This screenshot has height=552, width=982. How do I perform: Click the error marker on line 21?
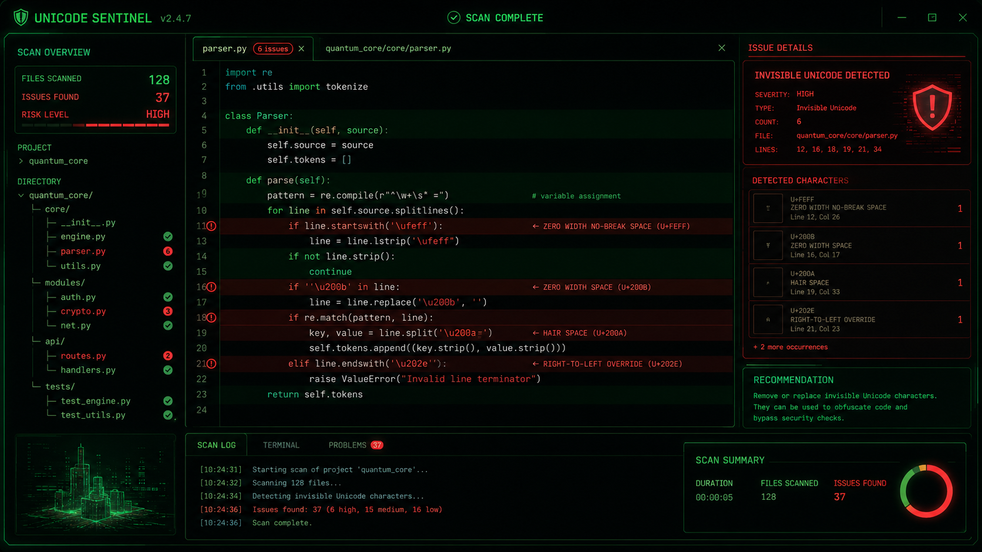211,364
